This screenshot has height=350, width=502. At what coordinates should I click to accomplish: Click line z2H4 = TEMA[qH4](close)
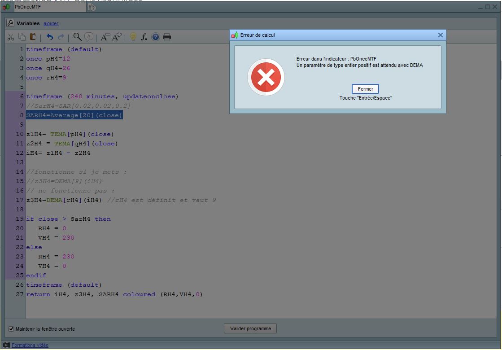(x=72, y=144)
